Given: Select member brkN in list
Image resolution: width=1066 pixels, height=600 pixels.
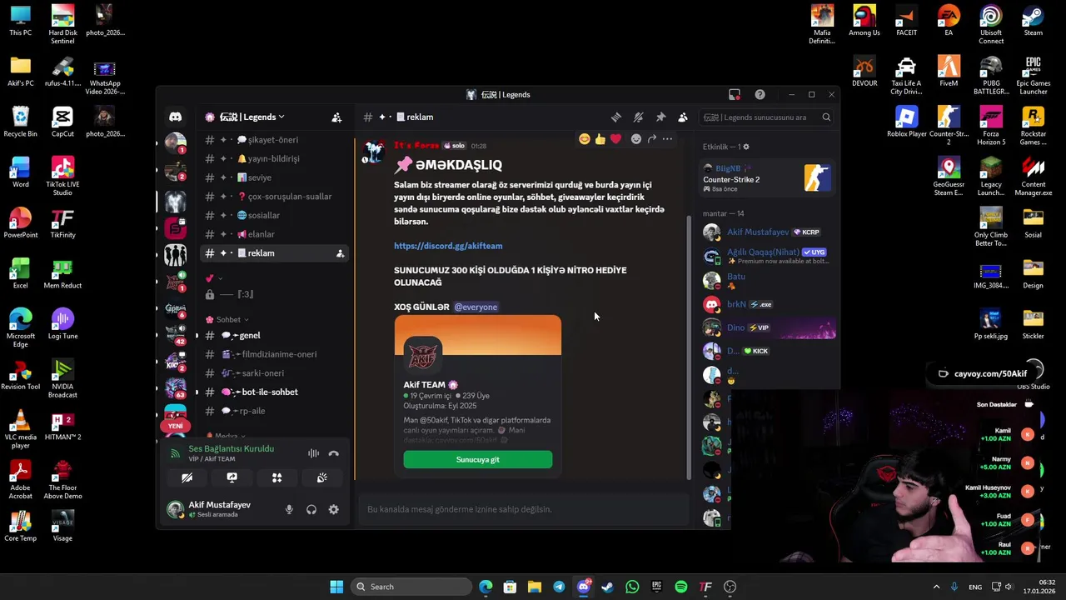Looking at the screenshot, I should tap(767, 304).
